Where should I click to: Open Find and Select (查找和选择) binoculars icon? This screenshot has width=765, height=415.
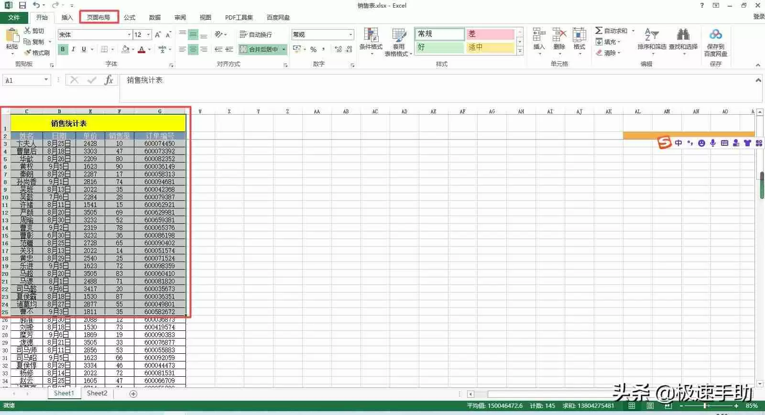click(x=683, y=36)
